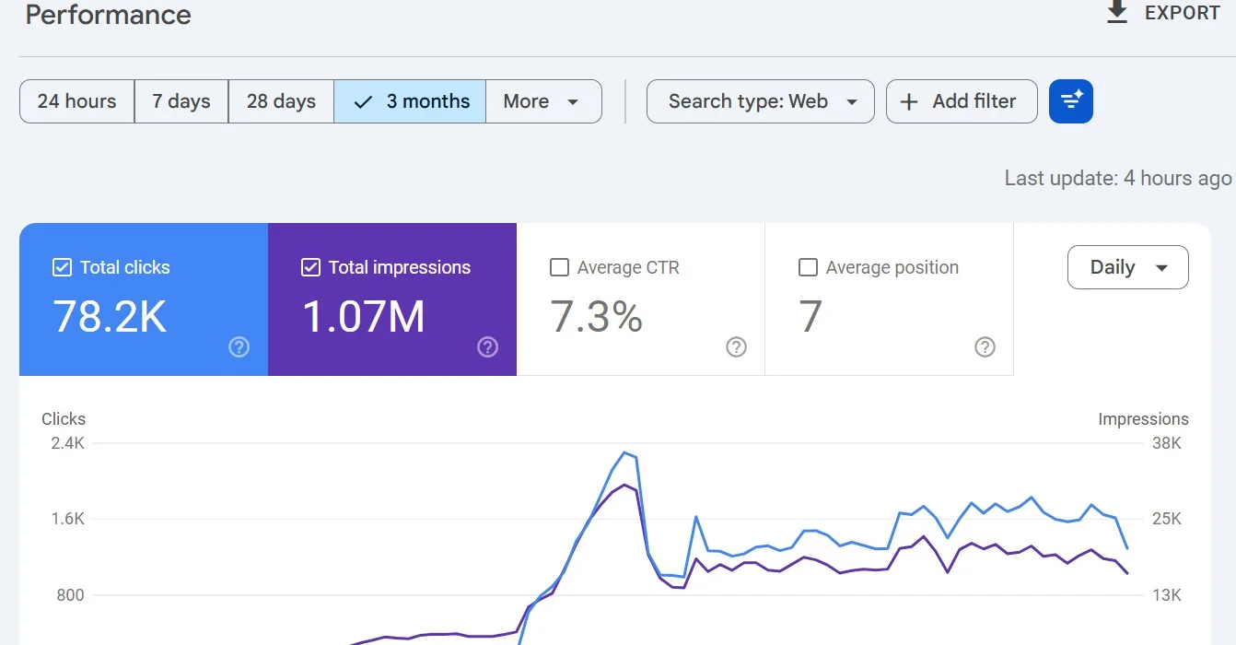Open the Daily granularity dropdown

(x=1127, y=267)
